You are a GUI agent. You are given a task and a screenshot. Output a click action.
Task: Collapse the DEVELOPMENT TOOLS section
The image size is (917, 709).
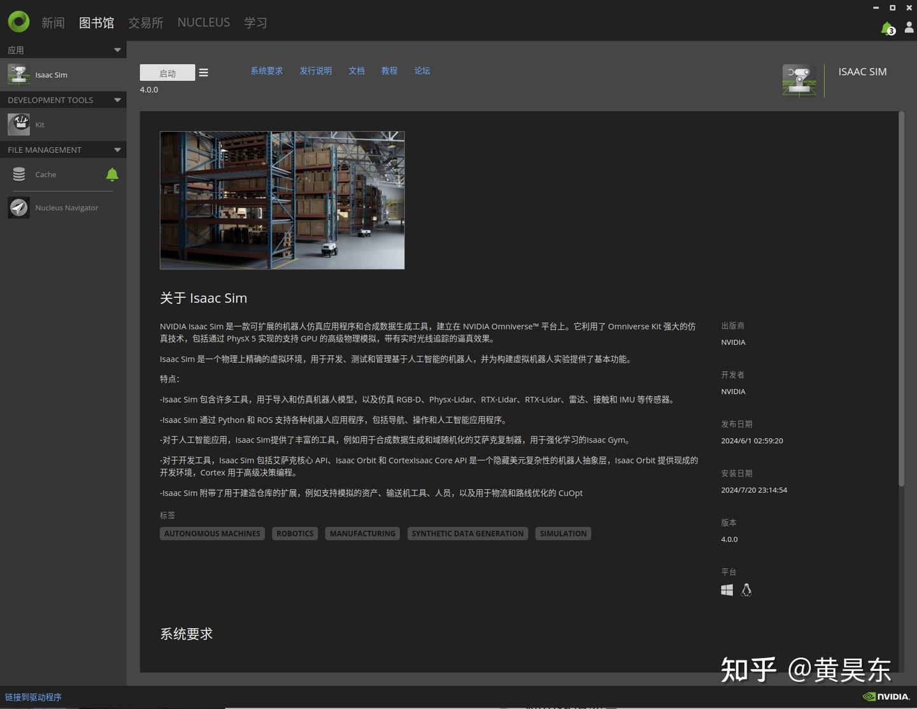pyautogui.click(x=117, y=99)
